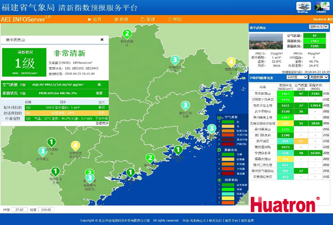Screen dimensions: 333x225
Task: Click the yellow marker numbered 4 in the southwest
Action: [x=75, y=145]
